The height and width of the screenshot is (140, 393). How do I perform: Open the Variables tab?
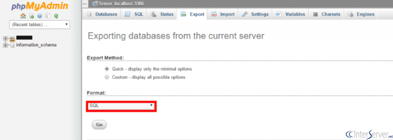coord(290,14)
